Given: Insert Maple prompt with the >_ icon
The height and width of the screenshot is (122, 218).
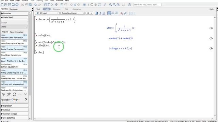Looking at the screenshot, I should (x=52, y=5).
